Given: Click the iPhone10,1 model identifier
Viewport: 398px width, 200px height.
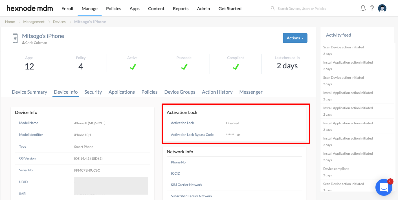Looking at the screenshot, I should [x=83, y=135].
